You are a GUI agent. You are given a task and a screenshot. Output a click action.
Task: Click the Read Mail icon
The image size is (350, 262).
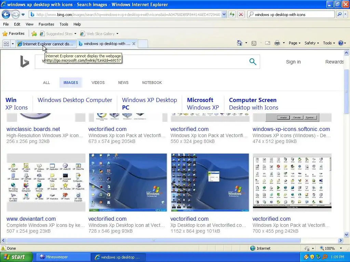pos(267,43)
